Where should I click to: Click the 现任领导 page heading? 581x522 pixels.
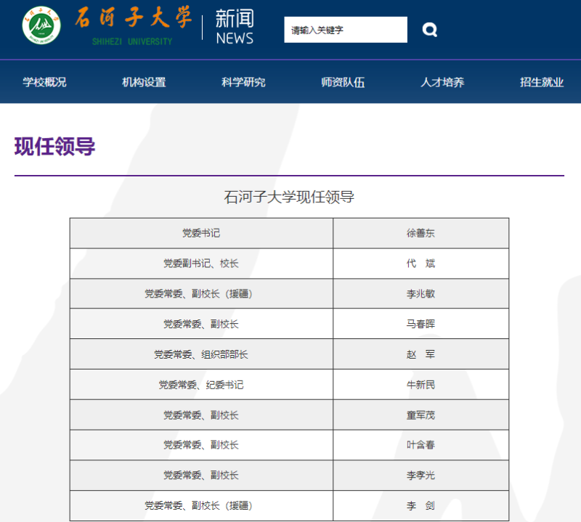(55, 147)
